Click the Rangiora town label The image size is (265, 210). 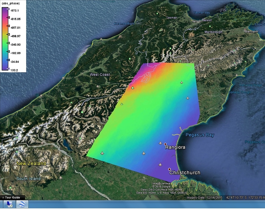[175, 147]
